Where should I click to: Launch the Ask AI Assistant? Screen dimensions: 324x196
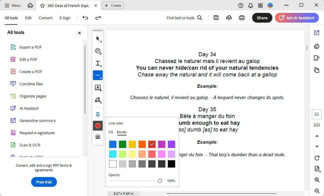point(296,17)
